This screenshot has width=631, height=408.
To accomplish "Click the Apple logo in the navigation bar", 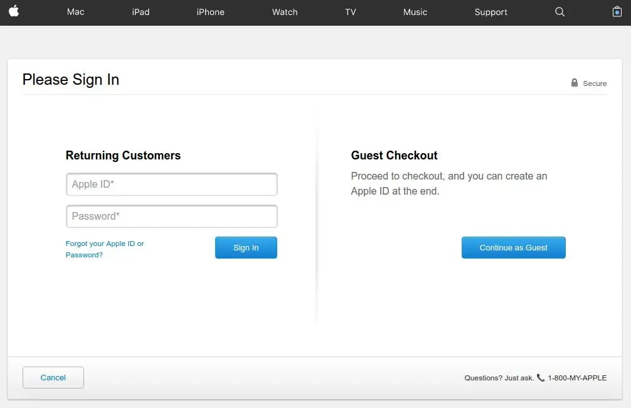I will (14, 11).
